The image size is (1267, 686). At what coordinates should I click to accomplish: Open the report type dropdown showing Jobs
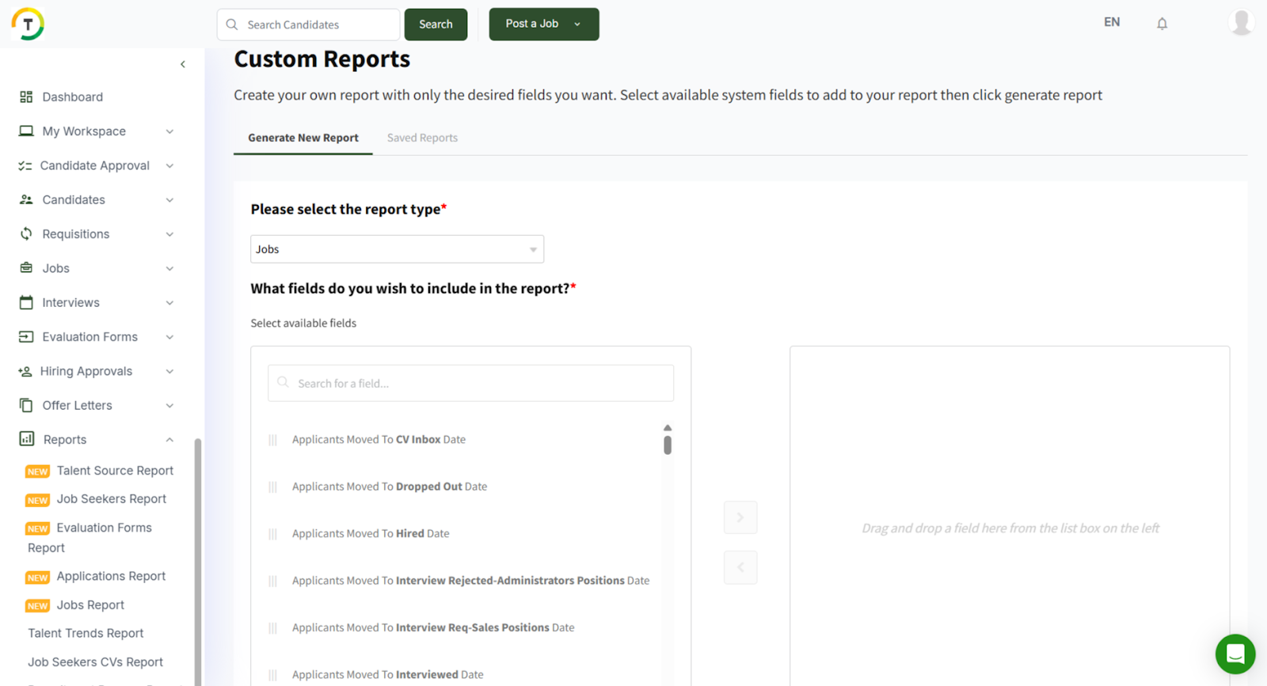[x=397, y=249]
